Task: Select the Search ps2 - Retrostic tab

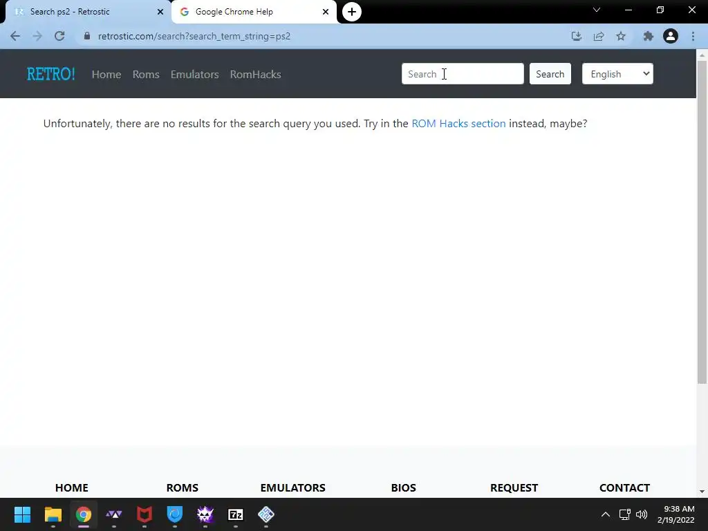Action: (88, 12)
